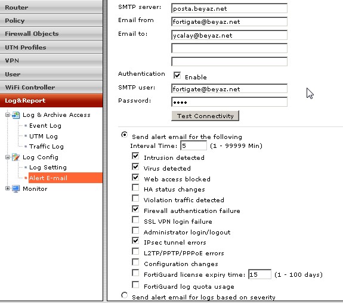343x303 pixels.
Task: Click the SMTP server input field
Action: (x=229, y=8)
